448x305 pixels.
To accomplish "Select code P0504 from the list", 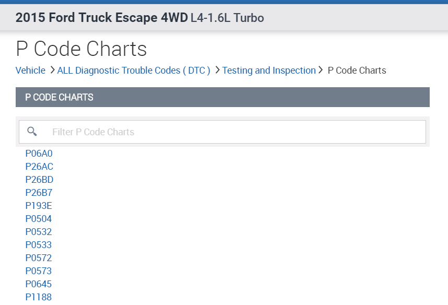I will point(39,219).
